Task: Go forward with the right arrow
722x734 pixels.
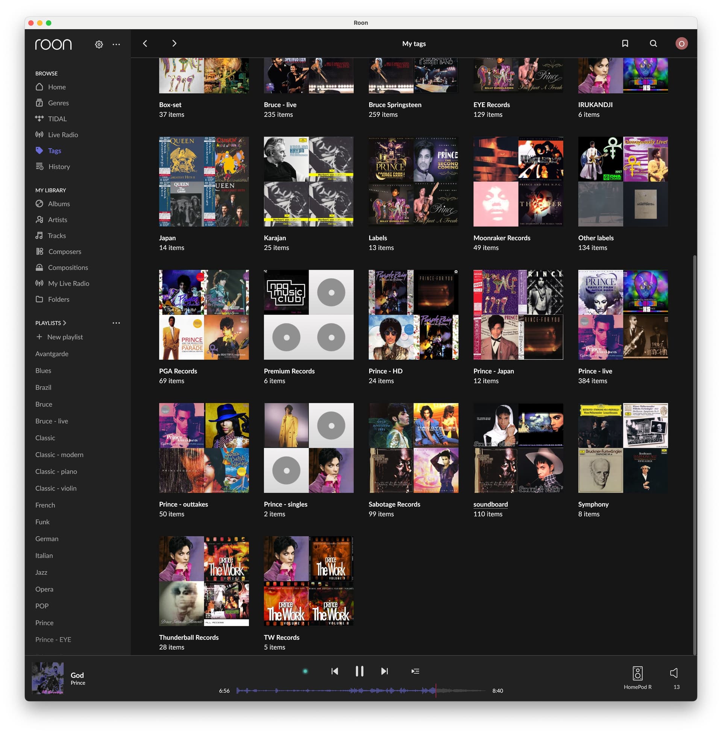Action: coord(174,44)
